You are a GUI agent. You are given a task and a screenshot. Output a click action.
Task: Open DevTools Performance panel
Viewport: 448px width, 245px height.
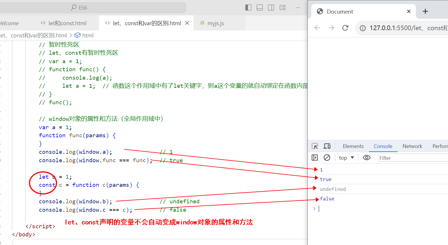(x=440, y=146)
